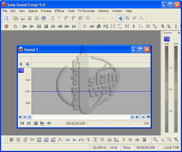
Task: Click the Copy icon in toolbar
Action: click(x=60, y=18)
